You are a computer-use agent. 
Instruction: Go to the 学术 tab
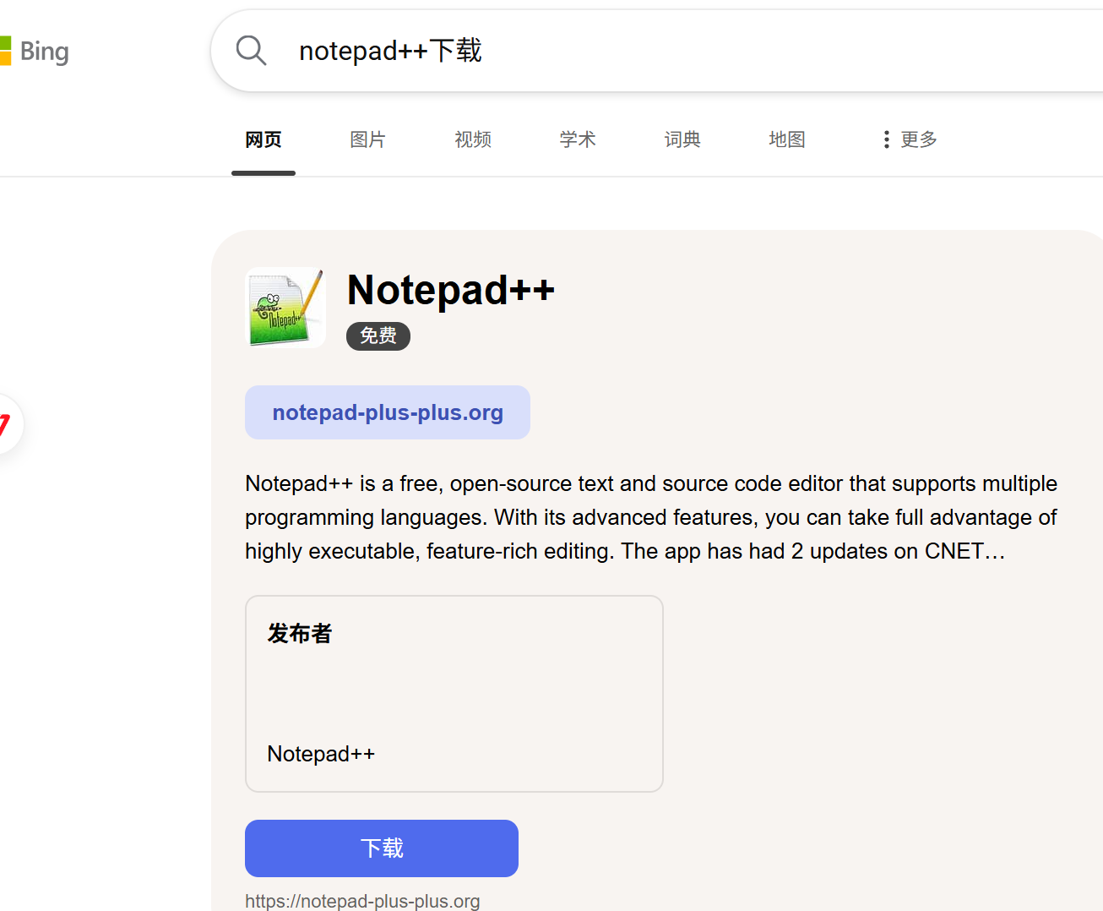[x=578, y=139]
